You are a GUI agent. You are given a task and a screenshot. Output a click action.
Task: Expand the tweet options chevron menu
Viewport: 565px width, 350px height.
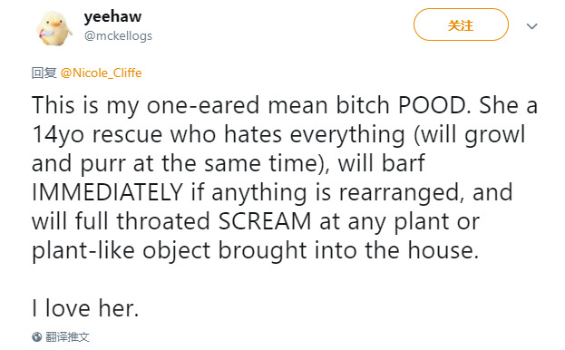(x=531, y=26)
